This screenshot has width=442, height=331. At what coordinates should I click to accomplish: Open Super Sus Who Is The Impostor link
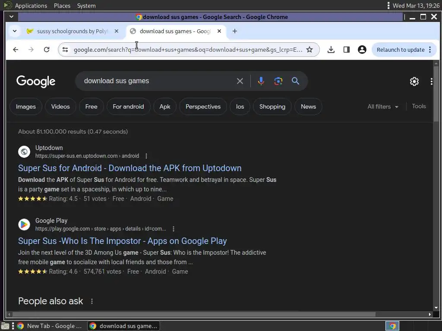(122, 241)
